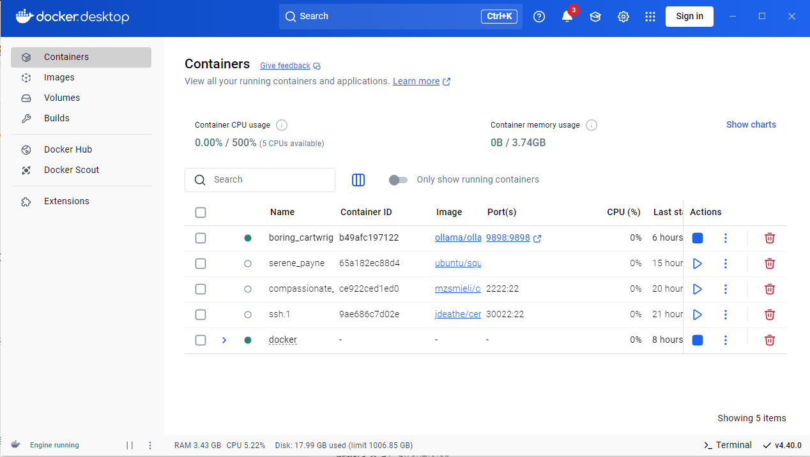This screenshot has height=457, width=810.
Task: Click Show charts
Action: pyautogui.click(x=751, y=124)
